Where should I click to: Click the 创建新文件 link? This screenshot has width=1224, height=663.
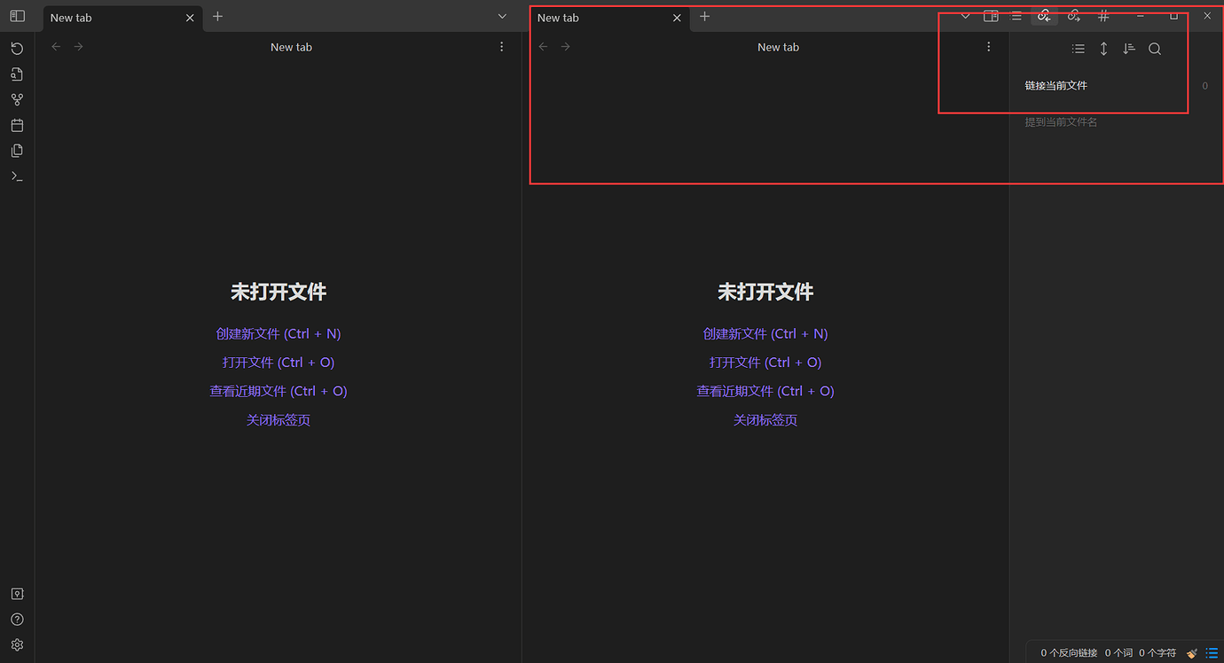click(765, 333)
